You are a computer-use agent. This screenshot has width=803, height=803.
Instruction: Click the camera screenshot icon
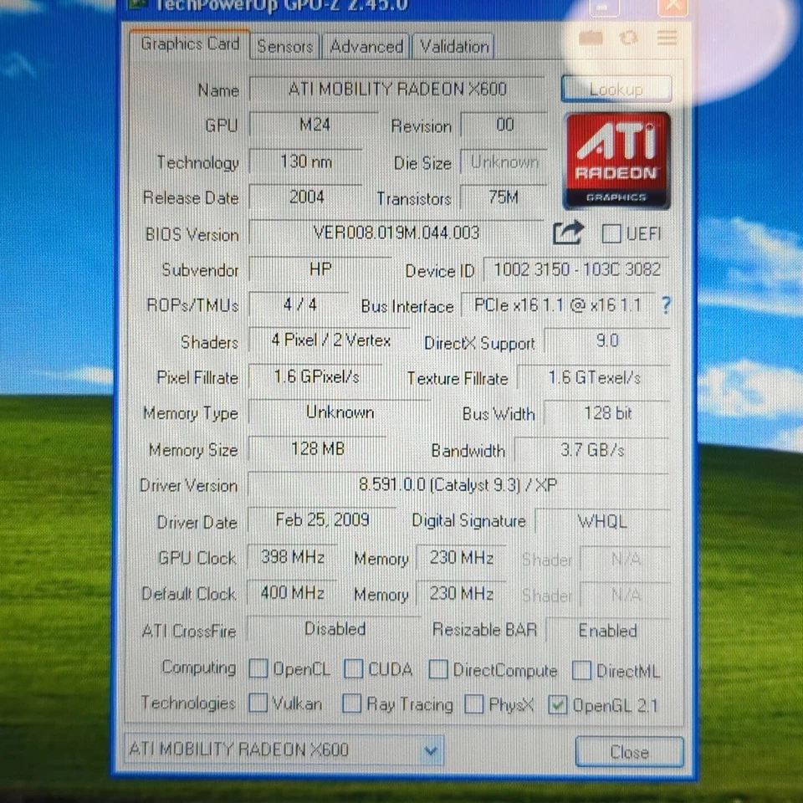pyautogui.click(x=591, y=38)
